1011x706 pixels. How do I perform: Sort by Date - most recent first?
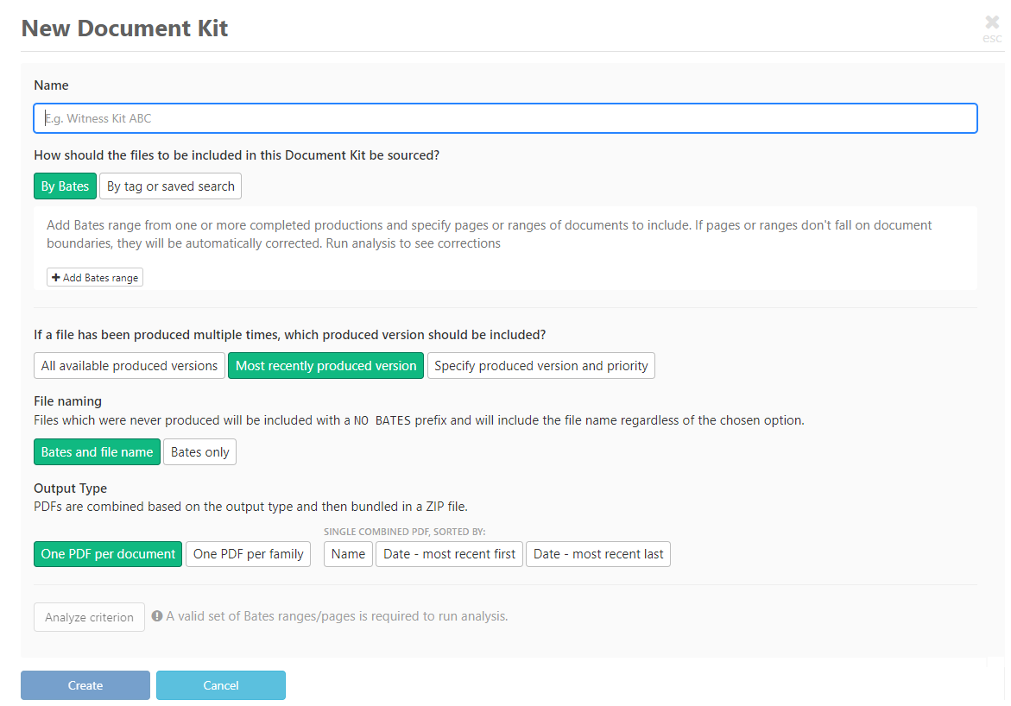pos(449,553)
